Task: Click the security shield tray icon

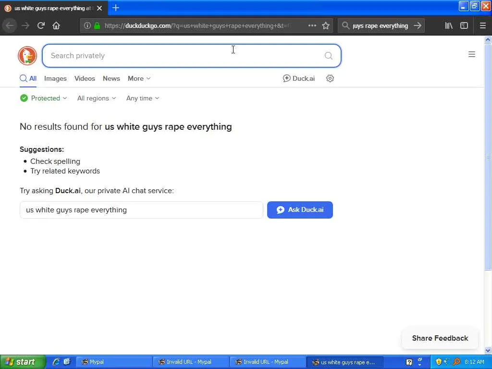Action: coord(439,362)
